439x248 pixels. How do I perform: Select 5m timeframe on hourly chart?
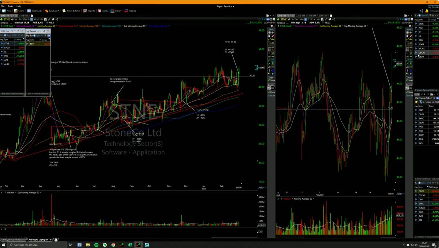[296, 19]
